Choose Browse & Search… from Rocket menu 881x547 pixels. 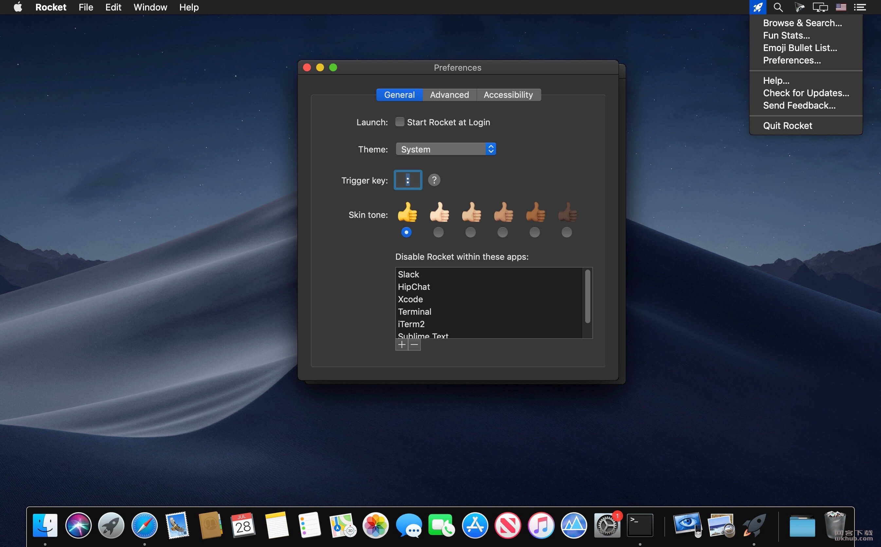(806, 23)
